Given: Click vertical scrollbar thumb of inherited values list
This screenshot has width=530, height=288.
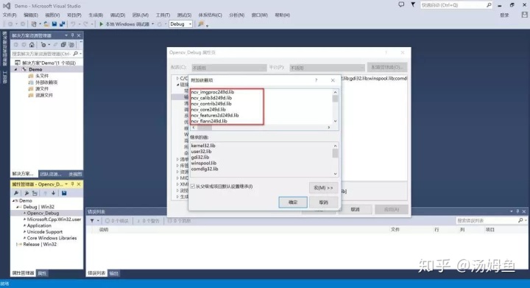Looking at the screenshot, I should point(336,153).
